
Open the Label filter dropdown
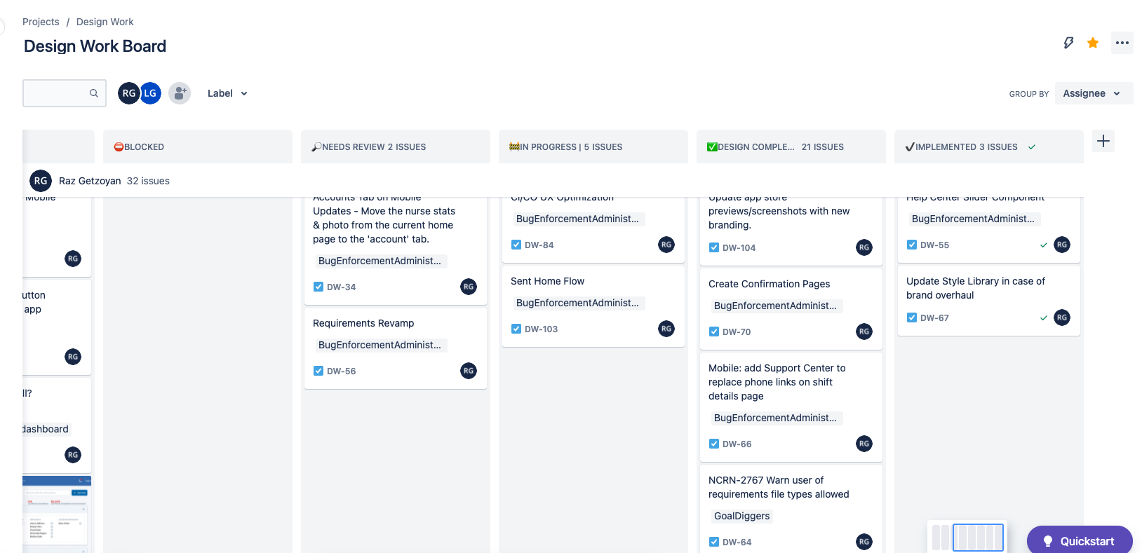click(227, 93)
